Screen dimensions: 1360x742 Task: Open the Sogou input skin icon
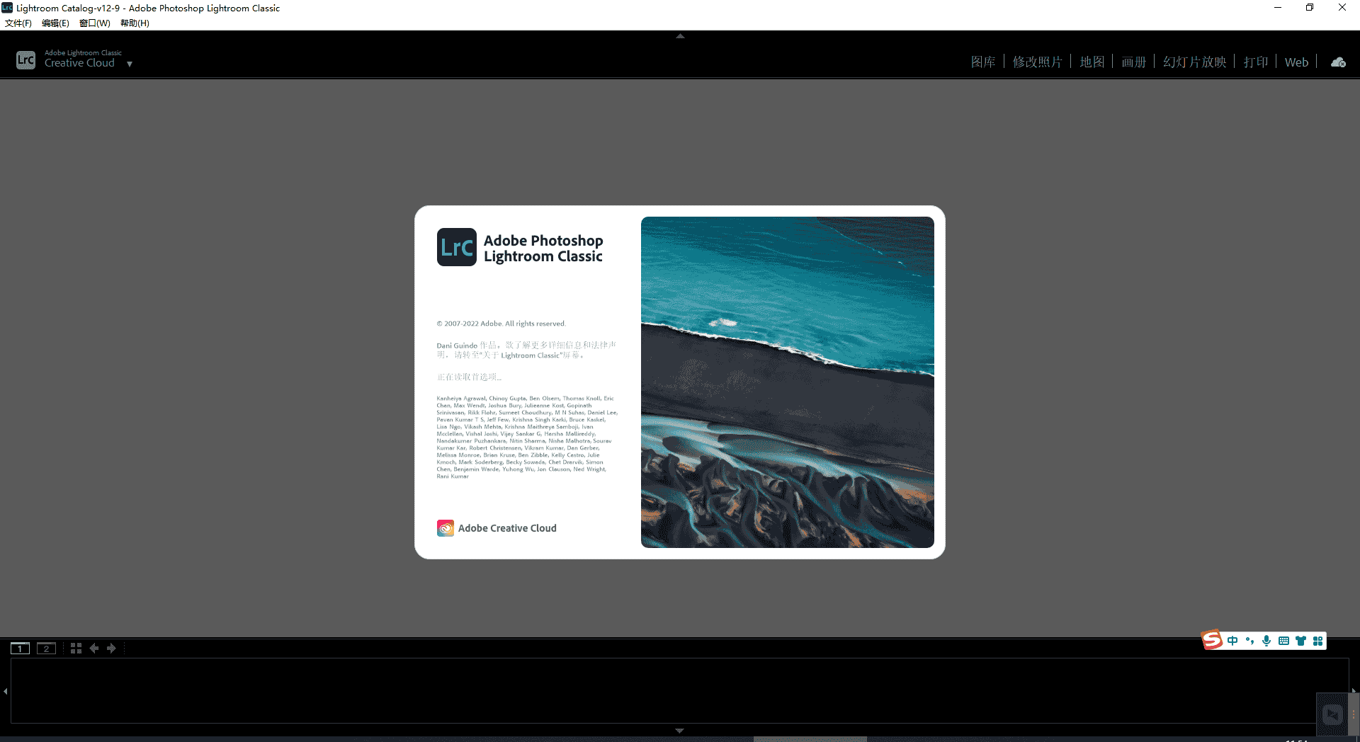(x=1301, y=641)
